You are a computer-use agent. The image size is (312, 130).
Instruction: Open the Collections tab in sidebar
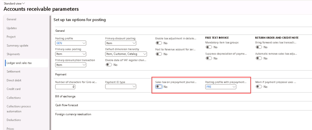[14, 98]
